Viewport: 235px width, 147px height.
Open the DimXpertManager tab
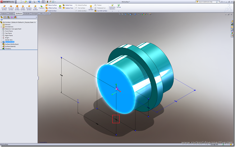12,17
